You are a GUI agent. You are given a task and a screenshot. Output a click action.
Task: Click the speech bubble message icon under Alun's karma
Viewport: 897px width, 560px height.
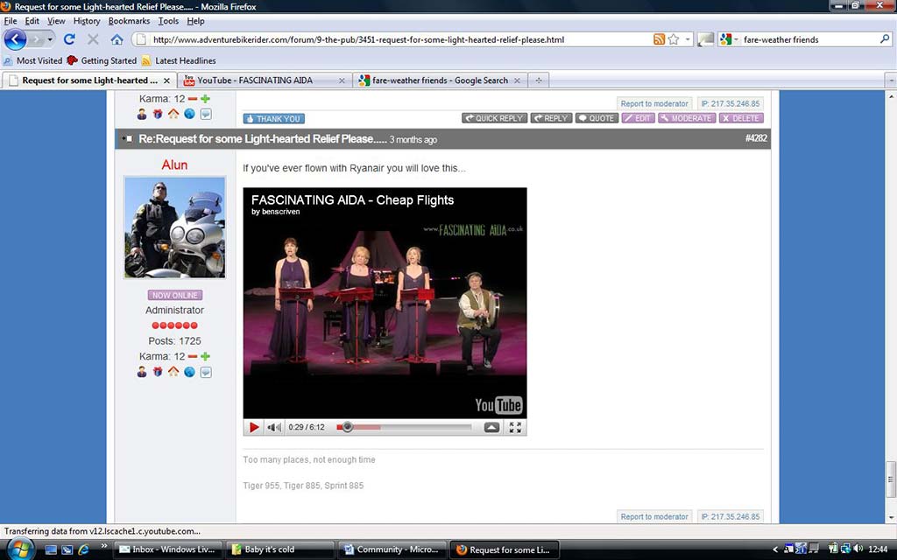[x=206, y=372]
